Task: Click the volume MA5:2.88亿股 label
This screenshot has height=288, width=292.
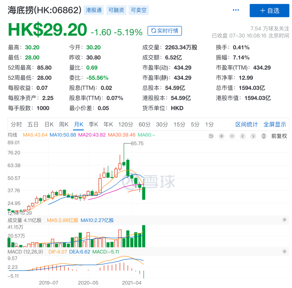Action: click(x=62, y=220)
